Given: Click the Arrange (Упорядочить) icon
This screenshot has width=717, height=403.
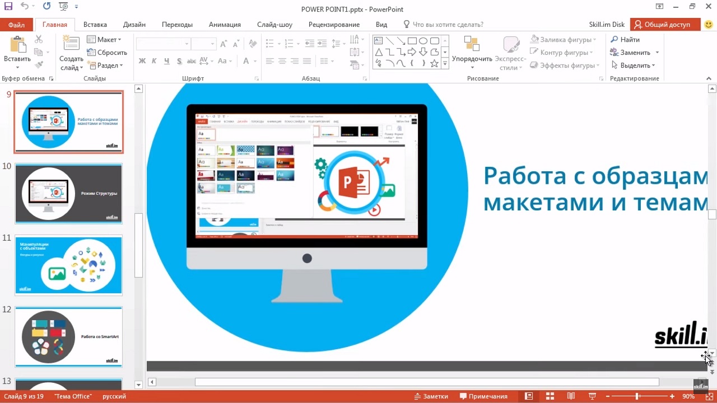Looking at the screenshot, I should [472, 45].
